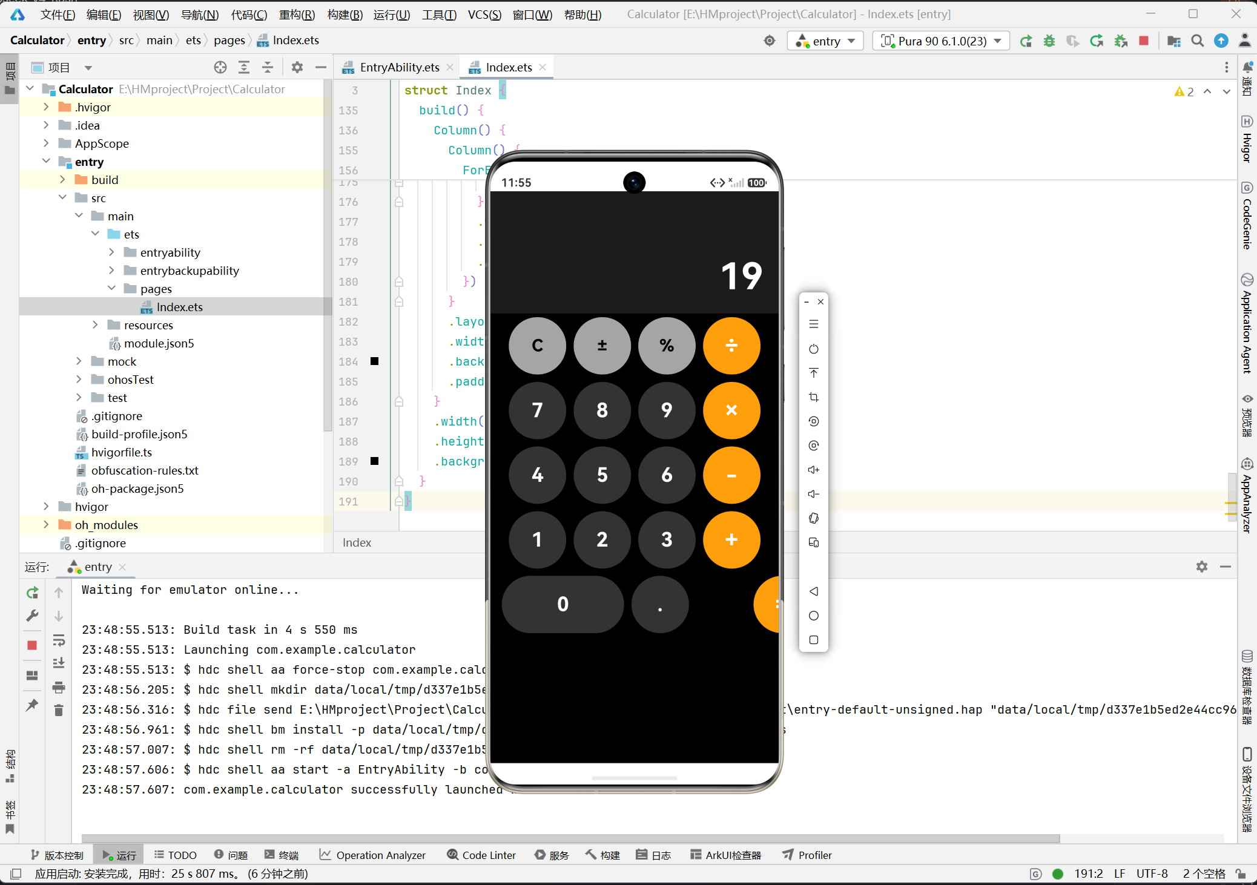Open the entry run configuration dropdown
The width and height of the screenshot is (1257, 885).
tap(826, 41)
